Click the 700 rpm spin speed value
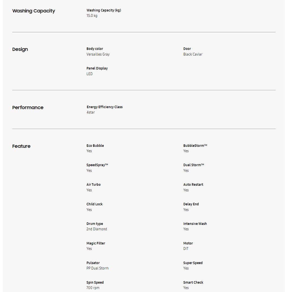Viewport: 292px width, 292px height. pyautogui.click(x=93, y=288)
